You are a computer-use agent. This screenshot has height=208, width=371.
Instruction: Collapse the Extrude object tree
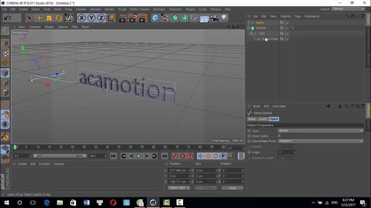(249, 28)
